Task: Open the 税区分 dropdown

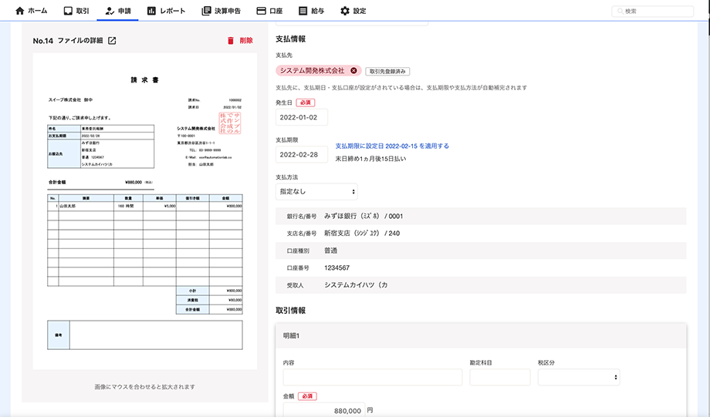Action: click(579, 377)
